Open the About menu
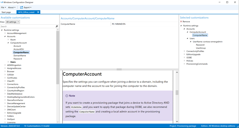Viewport: 239px width, 128px height. pos(12,7)
